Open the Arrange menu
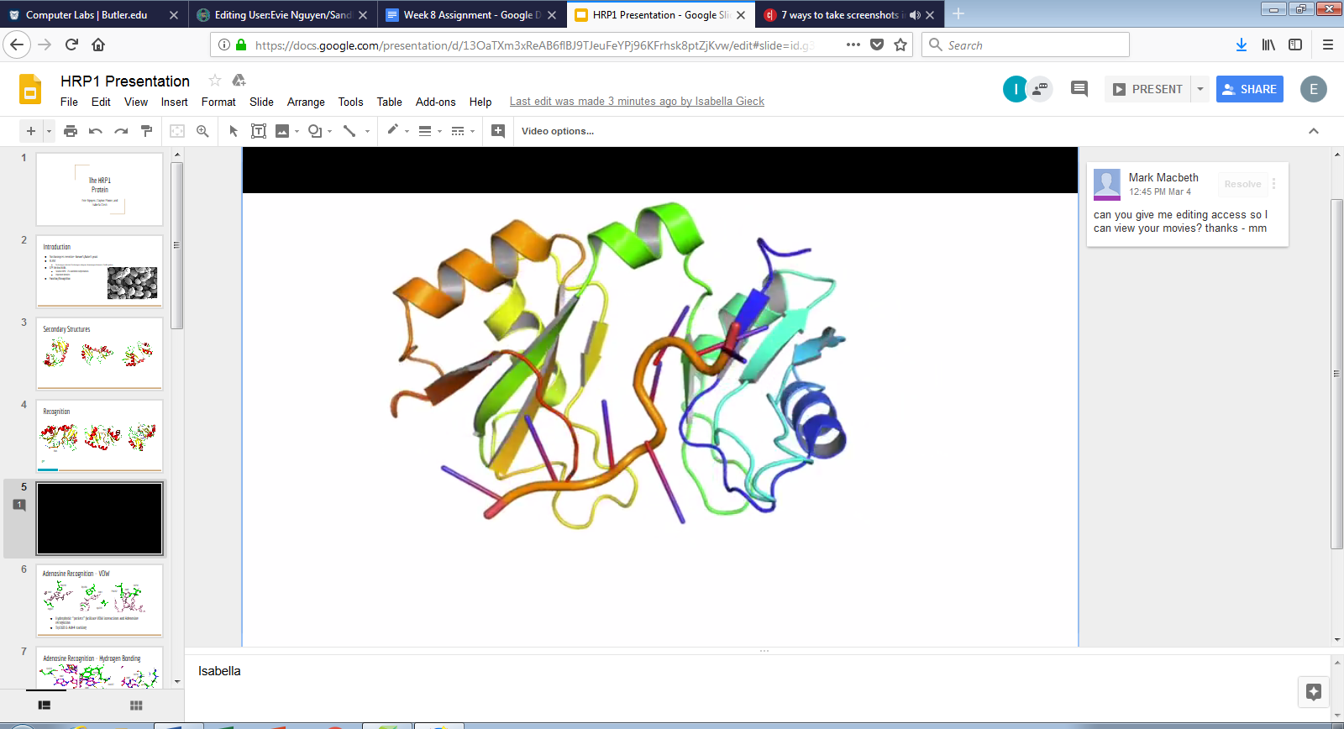1344x729 pixels. pyautogui.click(x=306, y=102)
